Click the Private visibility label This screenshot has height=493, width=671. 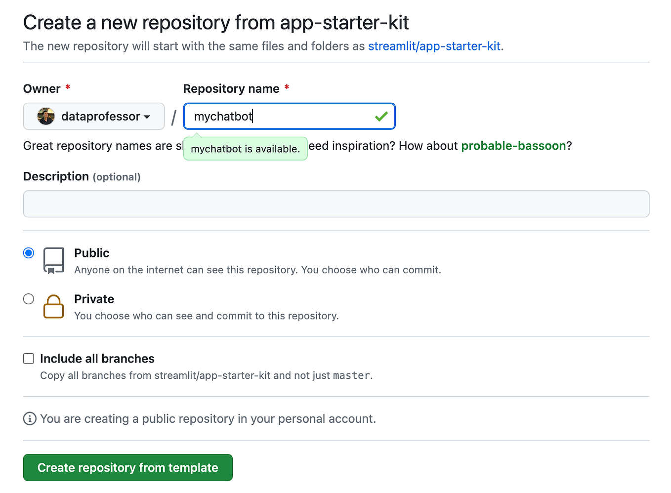tap(94, 299)
